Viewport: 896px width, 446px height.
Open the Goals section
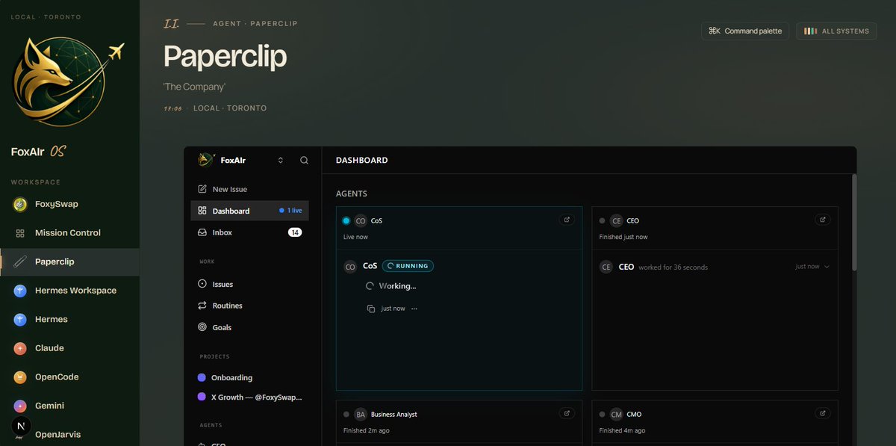click(249, 327)
